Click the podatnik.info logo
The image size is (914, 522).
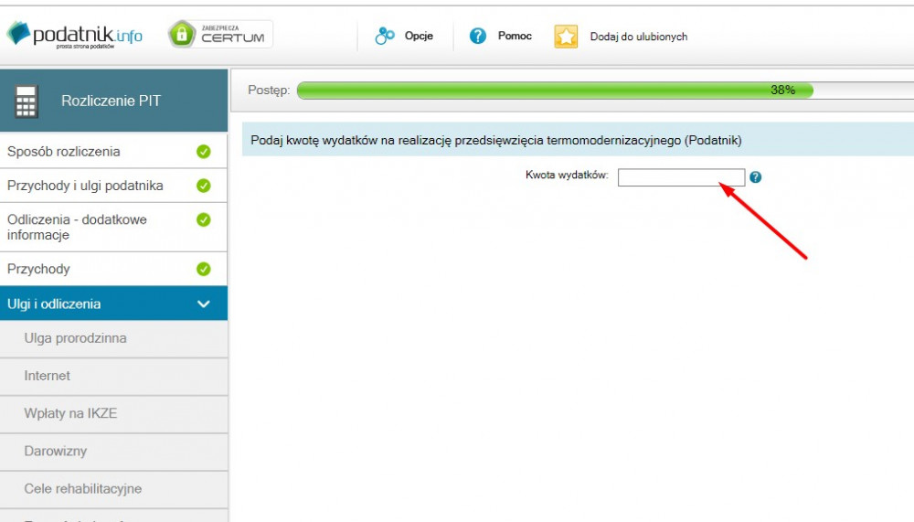point(75,36)
